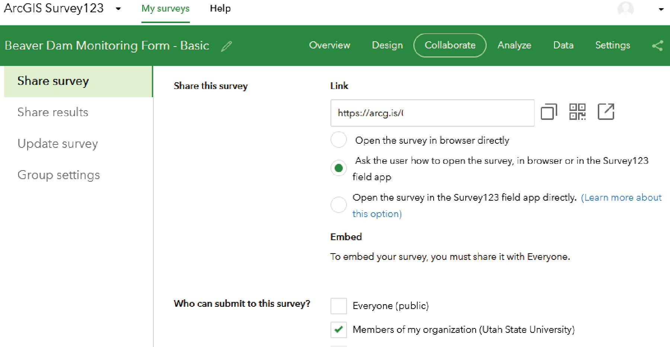This screenshot has height=347, width=670.
Task: Switch to the Overview tab
Action: tap(329, 45)
